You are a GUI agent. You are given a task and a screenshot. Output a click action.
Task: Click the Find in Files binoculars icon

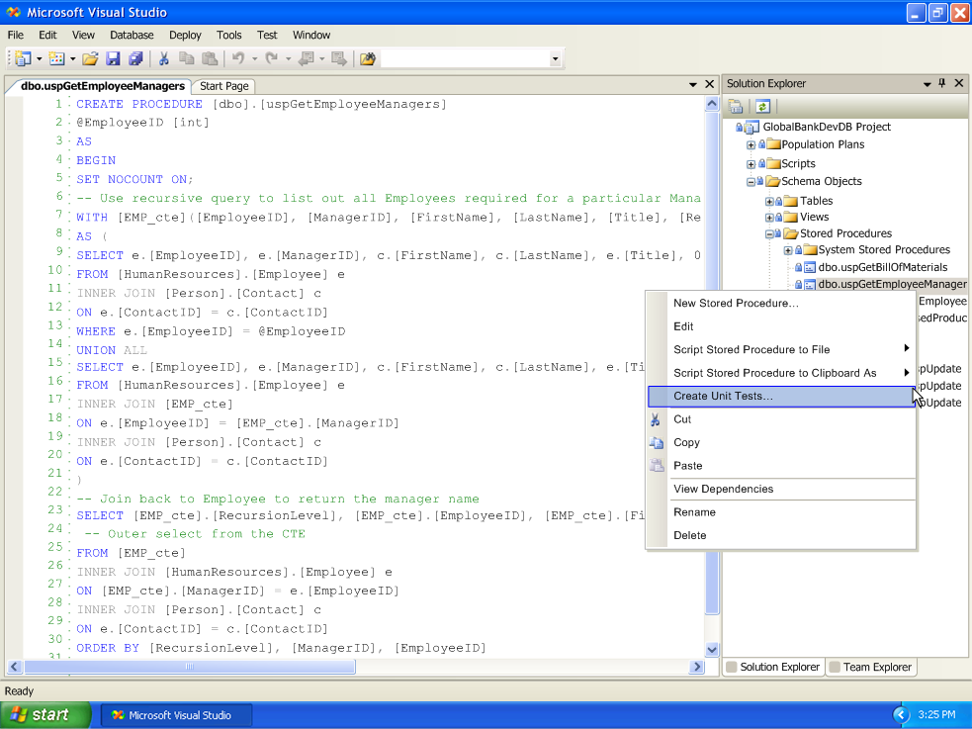[368, 59]
